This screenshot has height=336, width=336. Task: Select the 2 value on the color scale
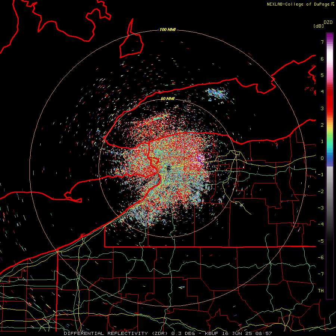pyautogui.click(x=322, y=125)
